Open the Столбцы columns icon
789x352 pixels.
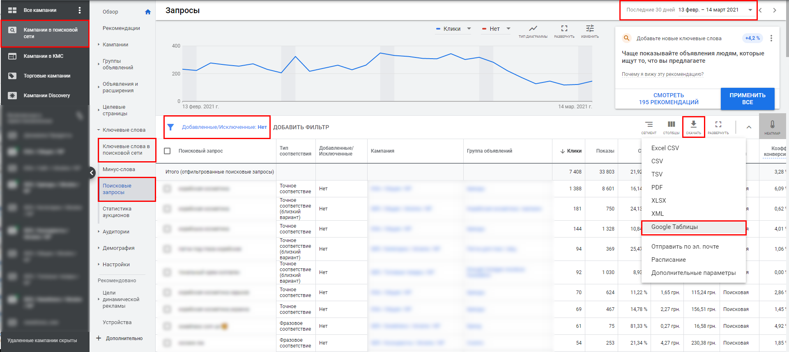click(671, 124)
